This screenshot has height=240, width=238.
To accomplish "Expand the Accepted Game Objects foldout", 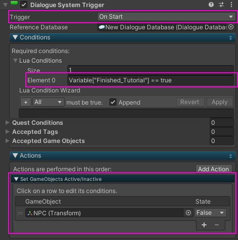I will pos(7,140).
